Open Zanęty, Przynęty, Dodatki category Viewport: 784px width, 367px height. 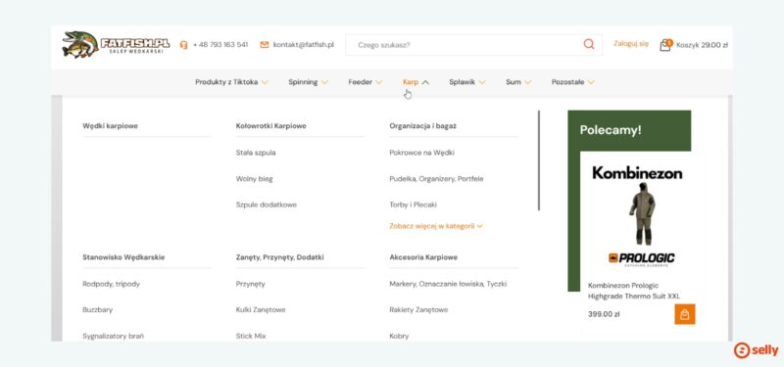click(280, 257)
